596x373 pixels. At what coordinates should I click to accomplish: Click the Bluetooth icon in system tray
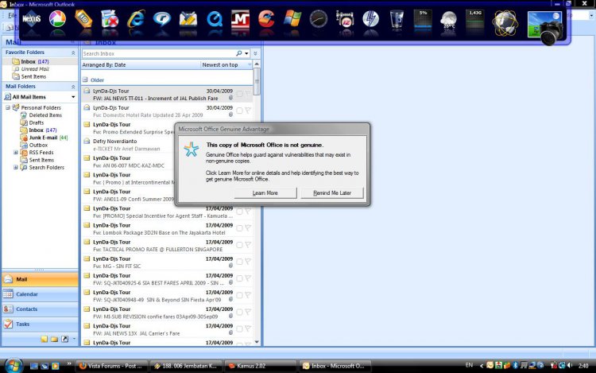point(516,365)
